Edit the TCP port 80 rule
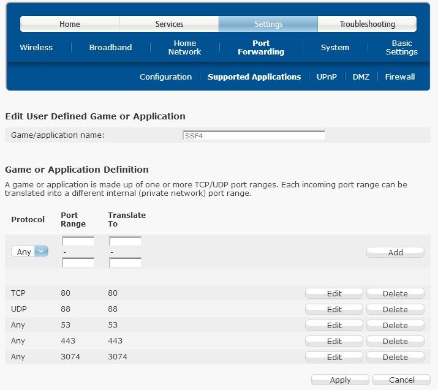The height and width of the screenshot is (390, 438). 334,293
